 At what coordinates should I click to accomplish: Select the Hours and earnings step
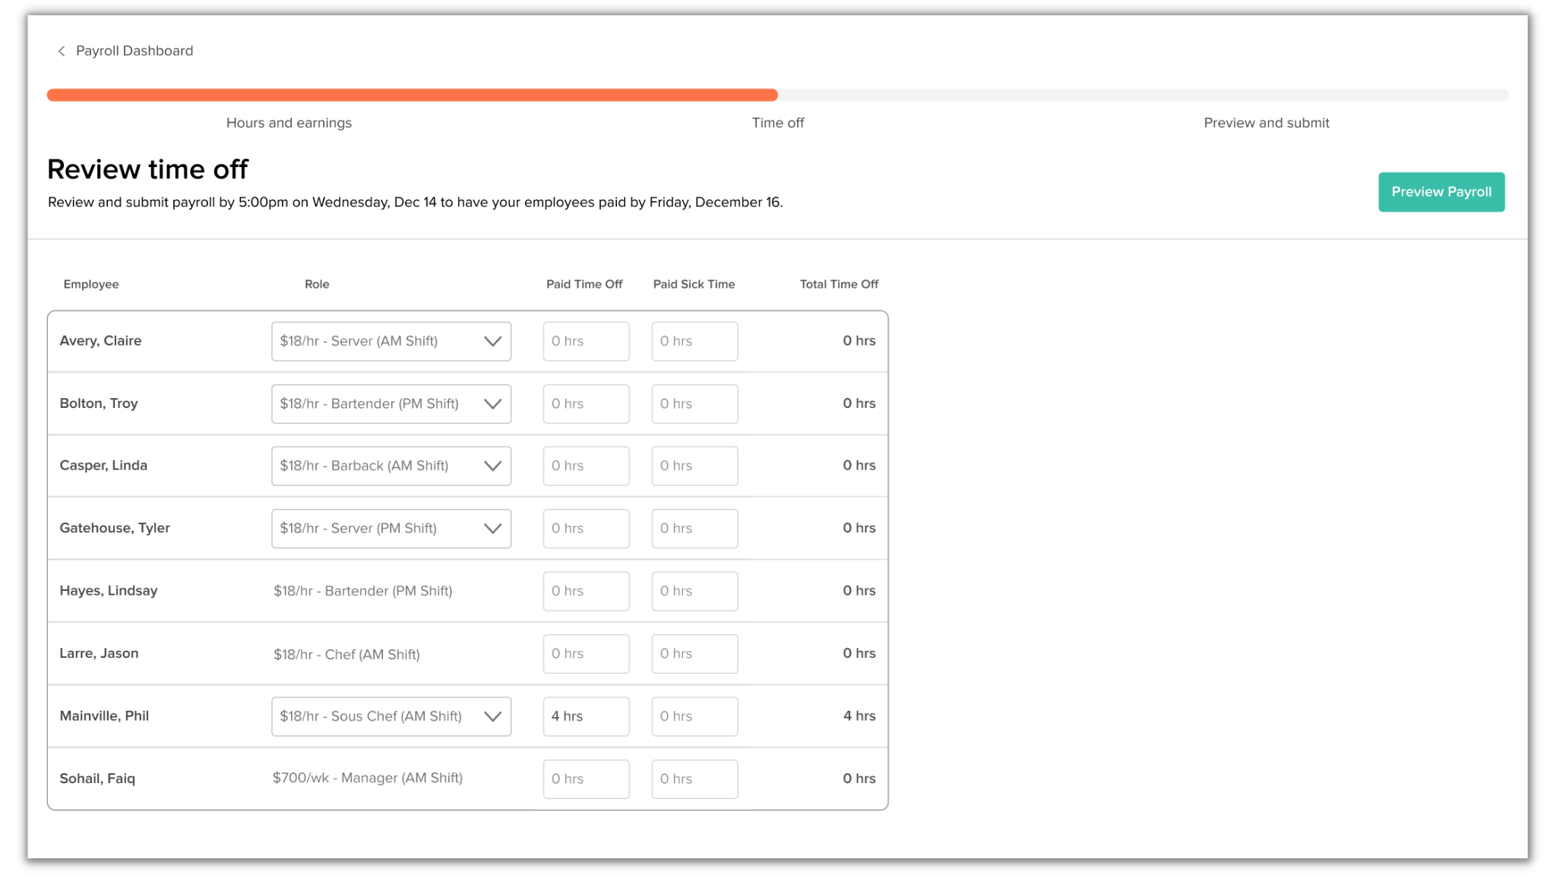[x=289, y=123]
